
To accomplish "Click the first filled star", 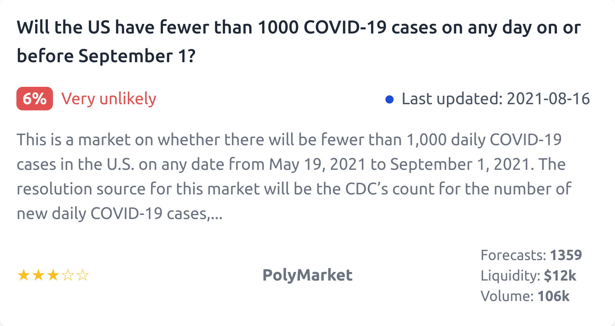I will [24, 275].
